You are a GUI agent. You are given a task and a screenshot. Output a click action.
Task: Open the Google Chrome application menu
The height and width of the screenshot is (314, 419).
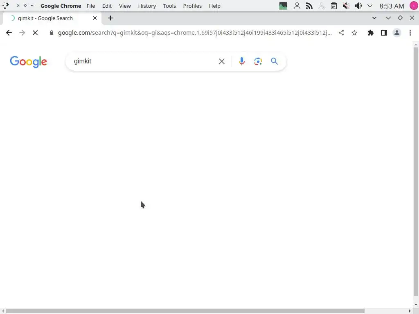pos(61,6)
